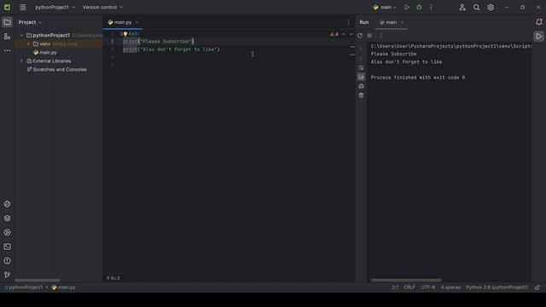Open Problems tool window icon

point(7,261)
